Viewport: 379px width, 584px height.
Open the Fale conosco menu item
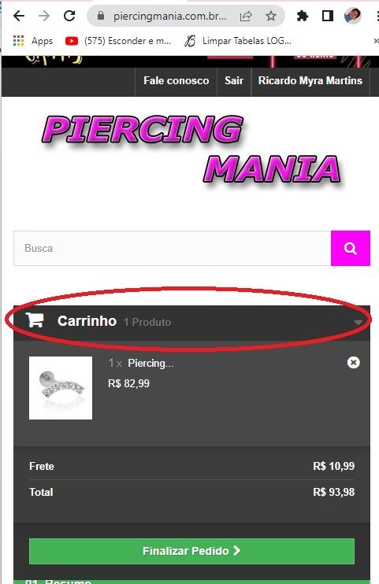coord(176,81)
